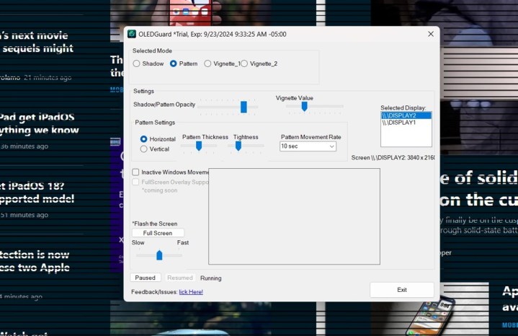Select the Pattern mode radio button
This screenshot has width=518, height=336.
(173, 63)
